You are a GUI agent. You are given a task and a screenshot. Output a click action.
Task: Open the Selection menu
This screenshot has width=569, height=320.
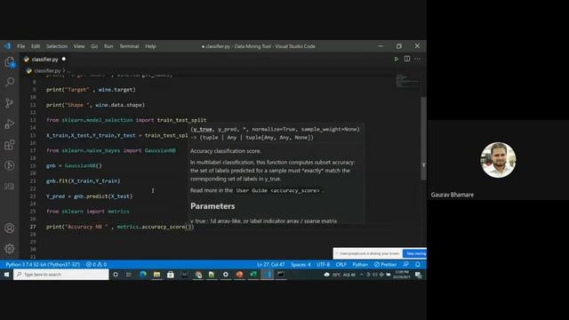coord(57,46)
